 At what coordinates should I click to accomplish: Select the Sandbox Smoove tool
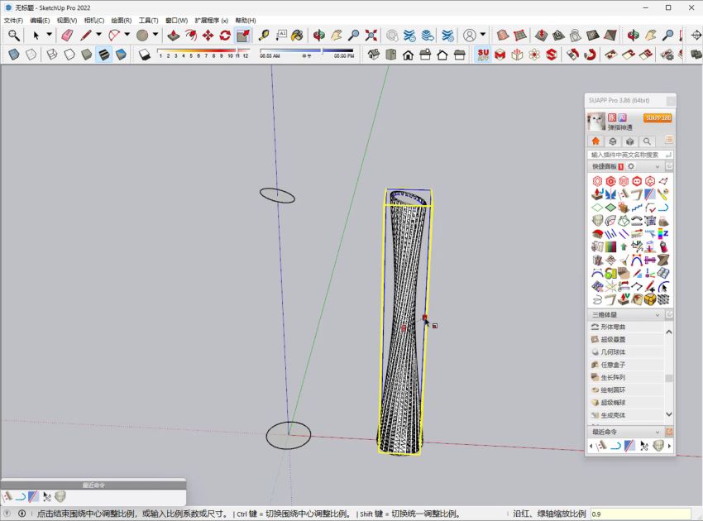click(x=541, y=36)
